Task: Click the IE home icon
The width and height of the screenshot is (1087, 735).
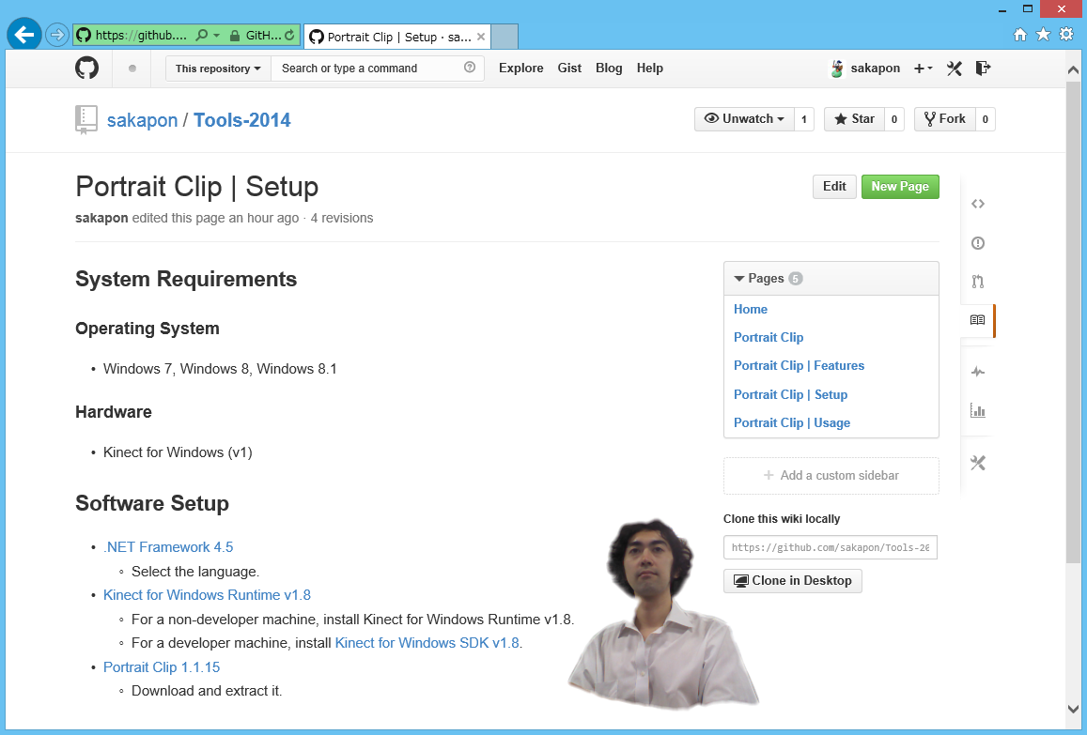Action: (1019, 35)
